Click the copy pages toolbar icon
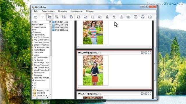 71,17
